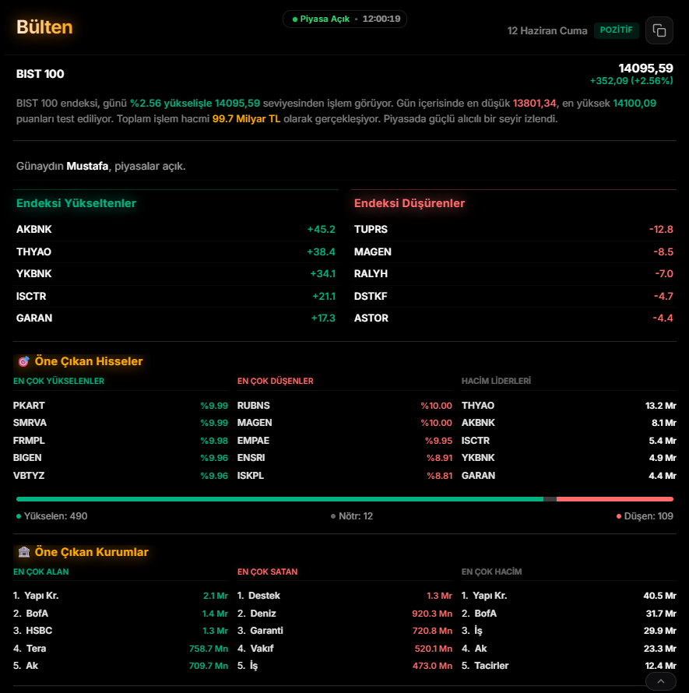Open ISCTR in Hacim Liderleri
The image size is (689, 693).
pos(569,441)
